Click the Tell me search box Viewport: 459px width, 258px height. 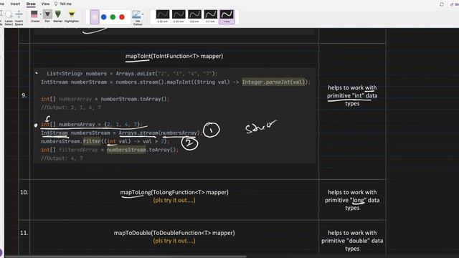point(65,4)
